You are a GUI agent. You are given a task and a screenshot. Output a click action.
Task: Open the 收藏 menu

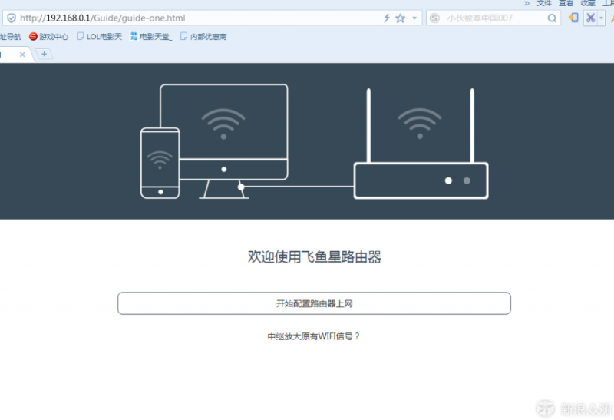click(588, 3)
